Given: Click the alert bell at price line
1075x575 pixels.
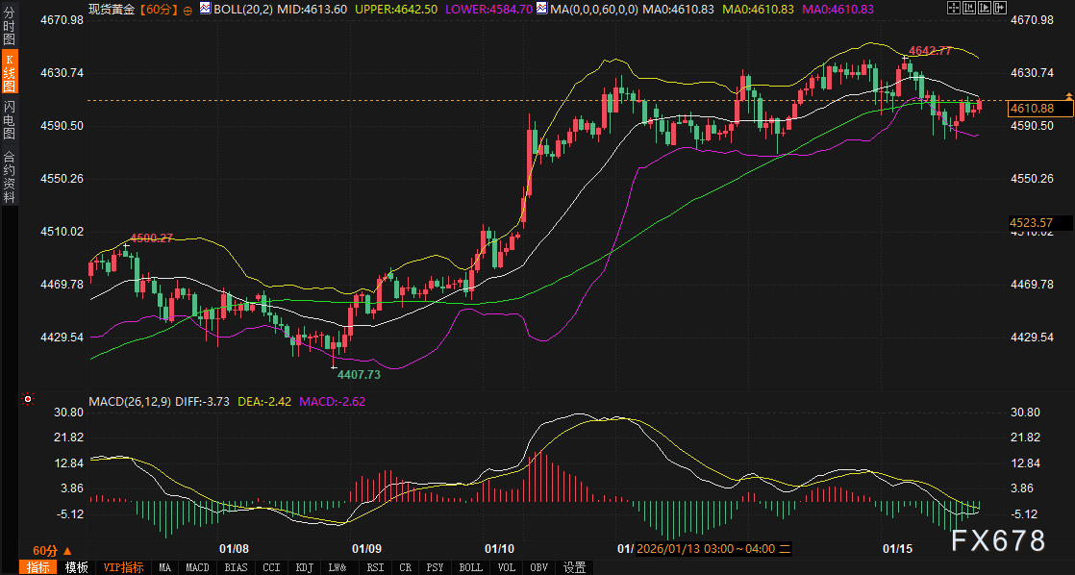Looking at the screenshot, I should tap(1068, 95).
